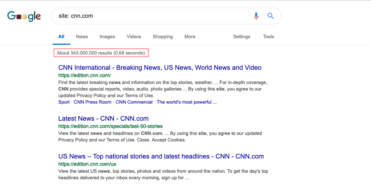Viewport: 371px width, 192px height.
Task: Open the CNN Commercial sitelink
Action: [x=134, y=102]
